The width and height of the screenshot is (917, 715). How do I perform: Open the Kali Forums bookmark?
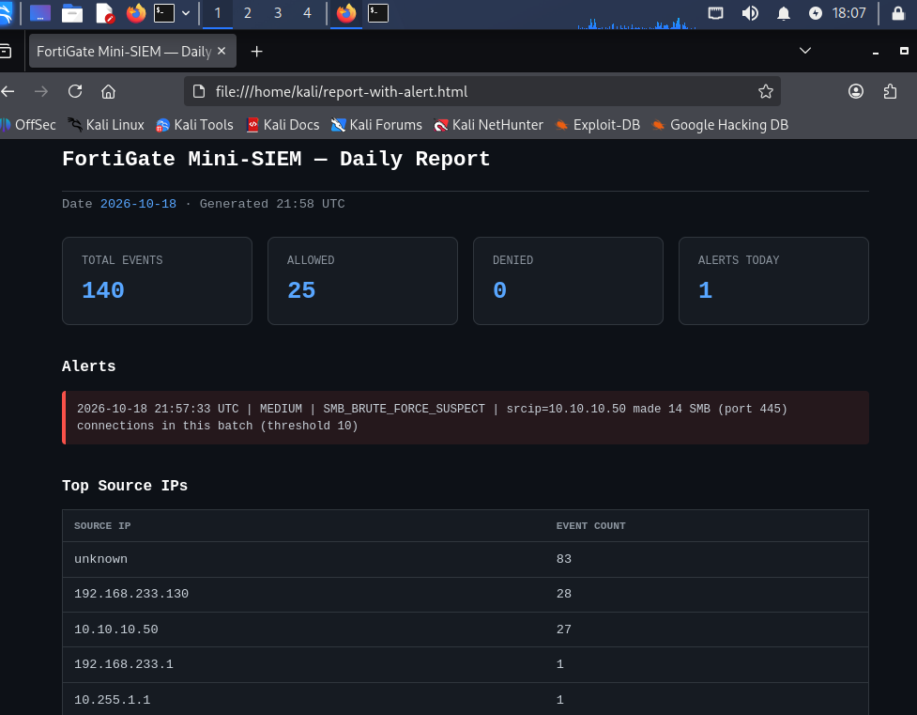point(376,125)
